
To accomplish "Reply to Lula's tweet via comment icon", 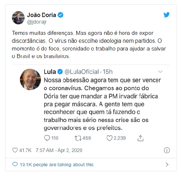I will (47, 138).
